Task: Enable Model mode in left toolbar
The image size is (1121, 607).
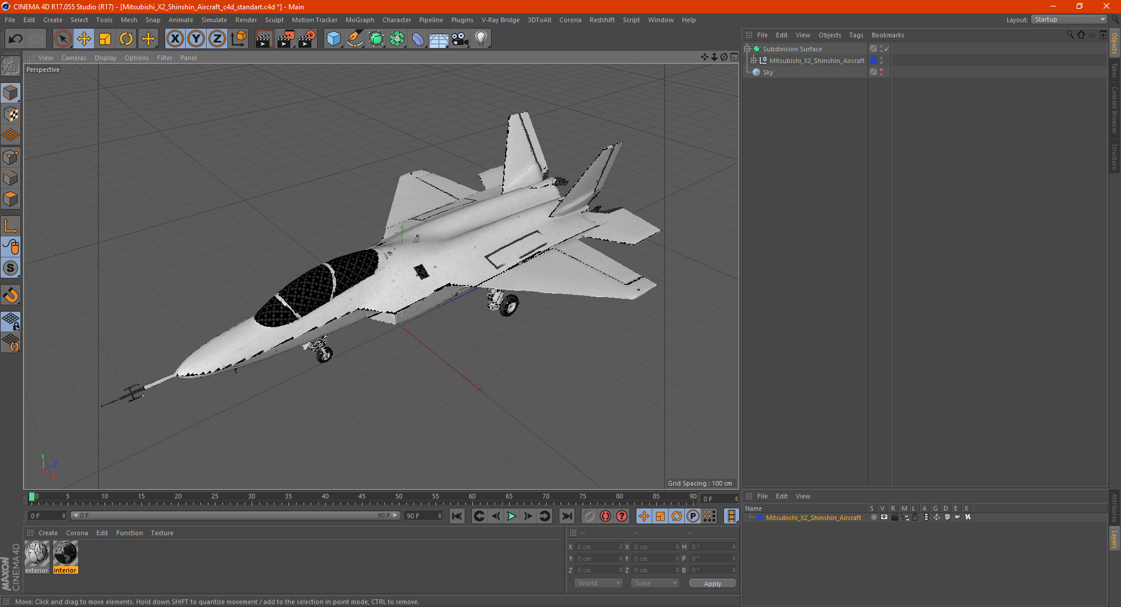Action: click(x=11, y=93)
